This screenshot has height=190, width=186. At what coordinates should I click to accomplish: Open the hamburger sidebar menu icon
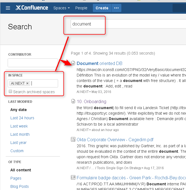[8, 8]
